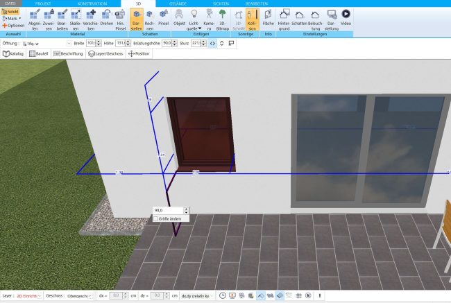Open the Optionen button
This screenshot has width=451, height=303.
point(13,25)
